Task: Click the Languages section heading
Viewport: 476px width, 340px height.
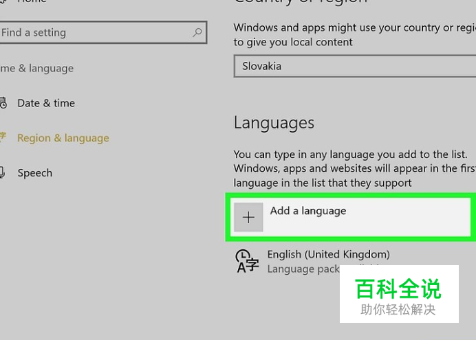Action: click(274, 123)
